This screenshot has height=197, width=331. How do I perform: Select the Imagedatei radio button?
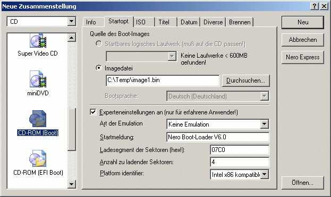98,68
